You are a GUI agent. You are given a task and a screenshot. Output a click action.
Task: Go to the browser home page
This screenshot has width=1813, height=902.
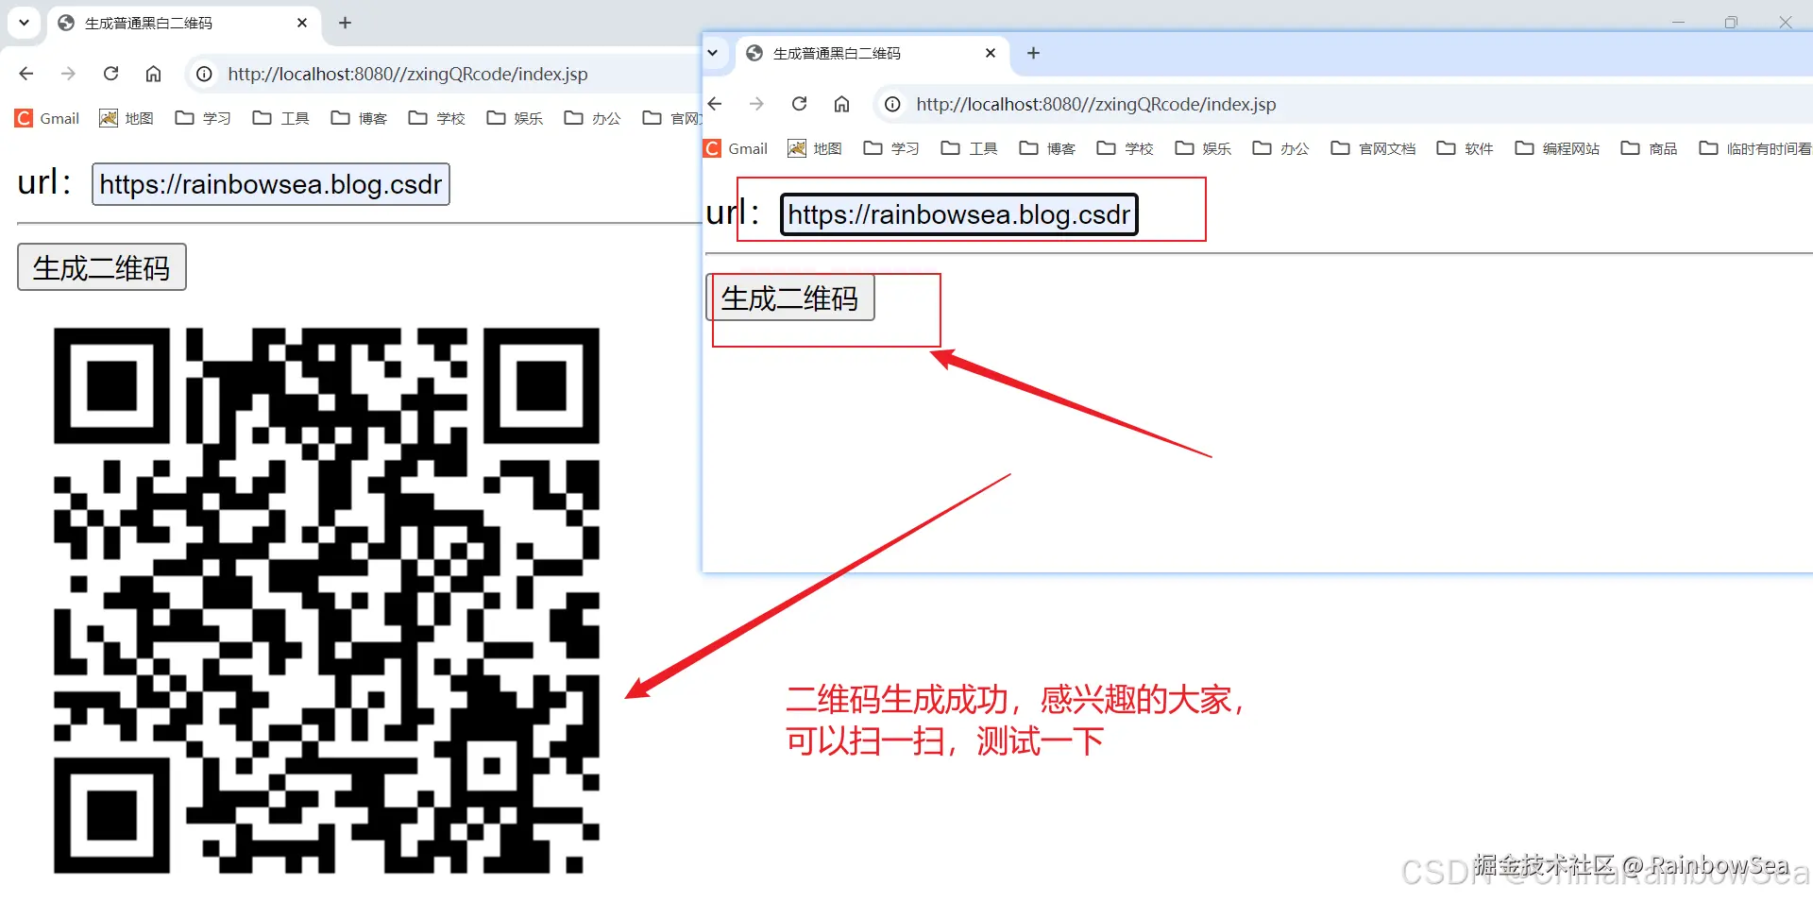click(841, 104)
